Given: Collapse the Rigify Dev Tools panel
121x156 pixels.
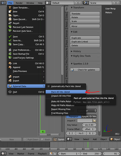Looking at the screenshot, I should coord(72,56).
